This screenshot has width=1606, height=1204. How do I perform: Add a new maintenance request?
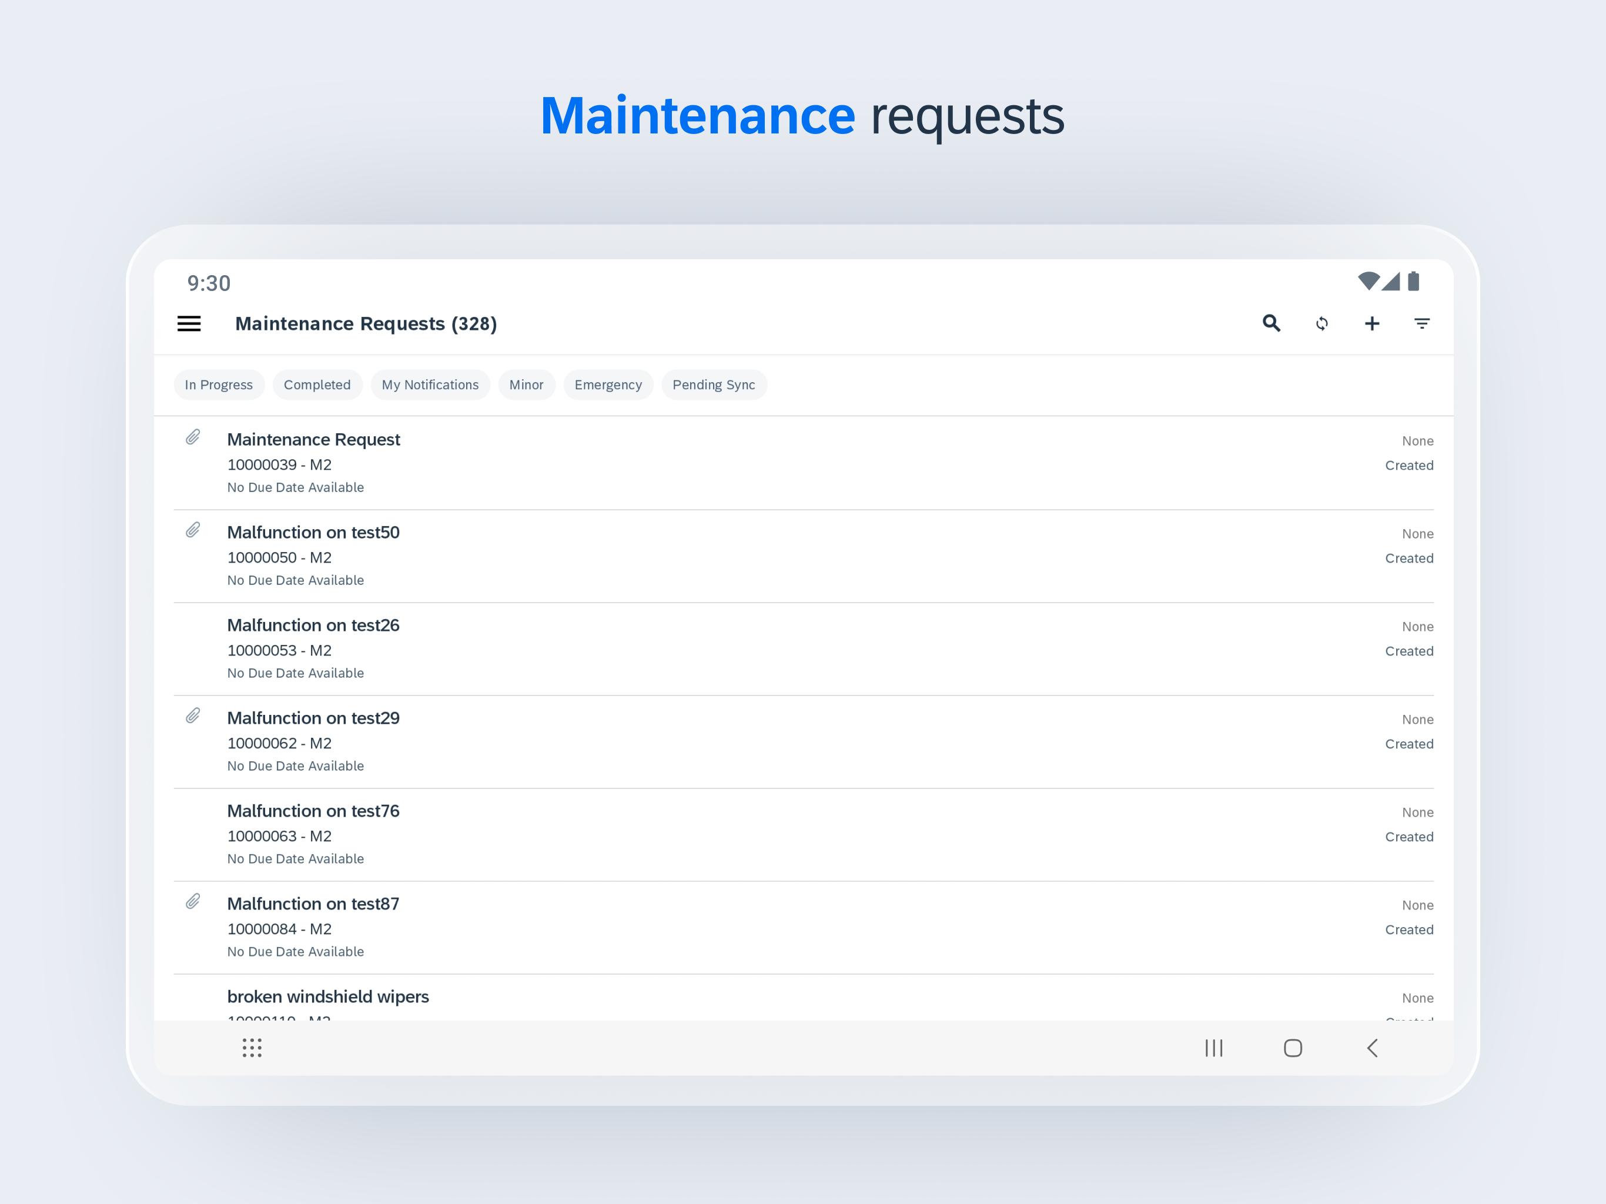pyautogui.click(x=1371, y=323)
